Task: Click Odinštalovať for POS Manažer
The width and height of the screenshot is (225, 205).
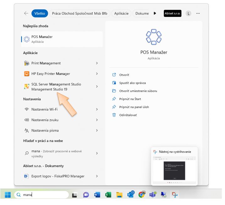Action: point(128,115)
